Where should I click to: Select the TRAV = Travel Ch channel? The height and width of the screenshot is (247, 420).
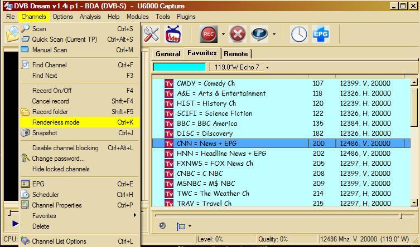tap(281, 203)
